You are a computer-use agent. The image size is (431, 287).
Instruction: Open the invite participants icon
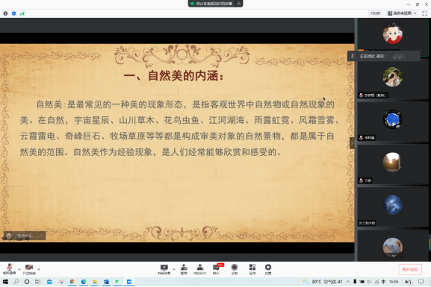coord(184,269)
